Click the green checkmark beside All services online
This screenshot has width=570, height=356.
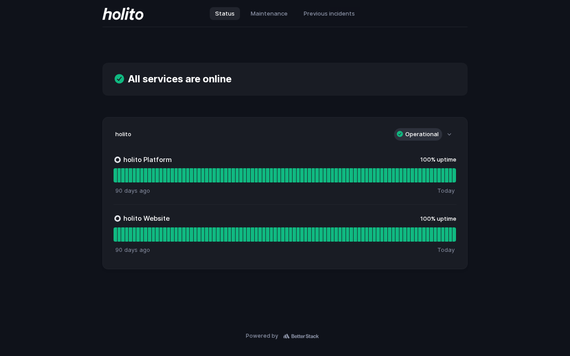click(x=119, y=79)
